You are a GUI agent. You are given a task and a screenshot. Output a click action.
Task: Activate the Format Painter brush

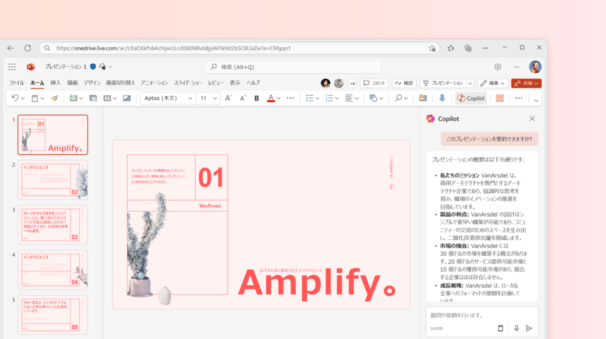[x=54, y=98]
